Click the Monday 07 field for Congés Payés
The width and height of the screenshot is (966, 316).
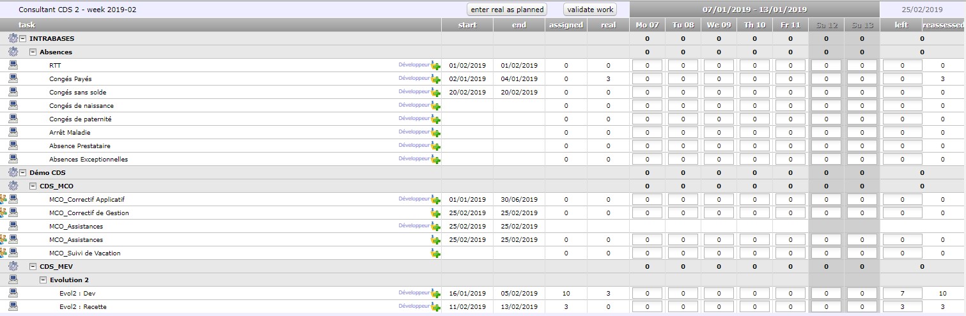(x=647, y=79)
